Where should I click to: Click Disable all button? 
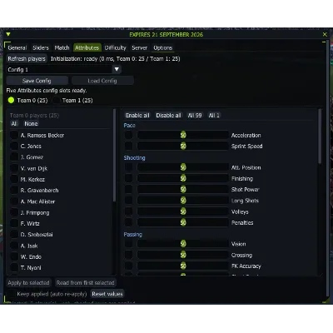[168, 116]
